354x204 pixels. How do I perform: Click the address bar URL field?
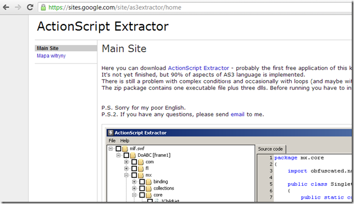coord(195,8)
